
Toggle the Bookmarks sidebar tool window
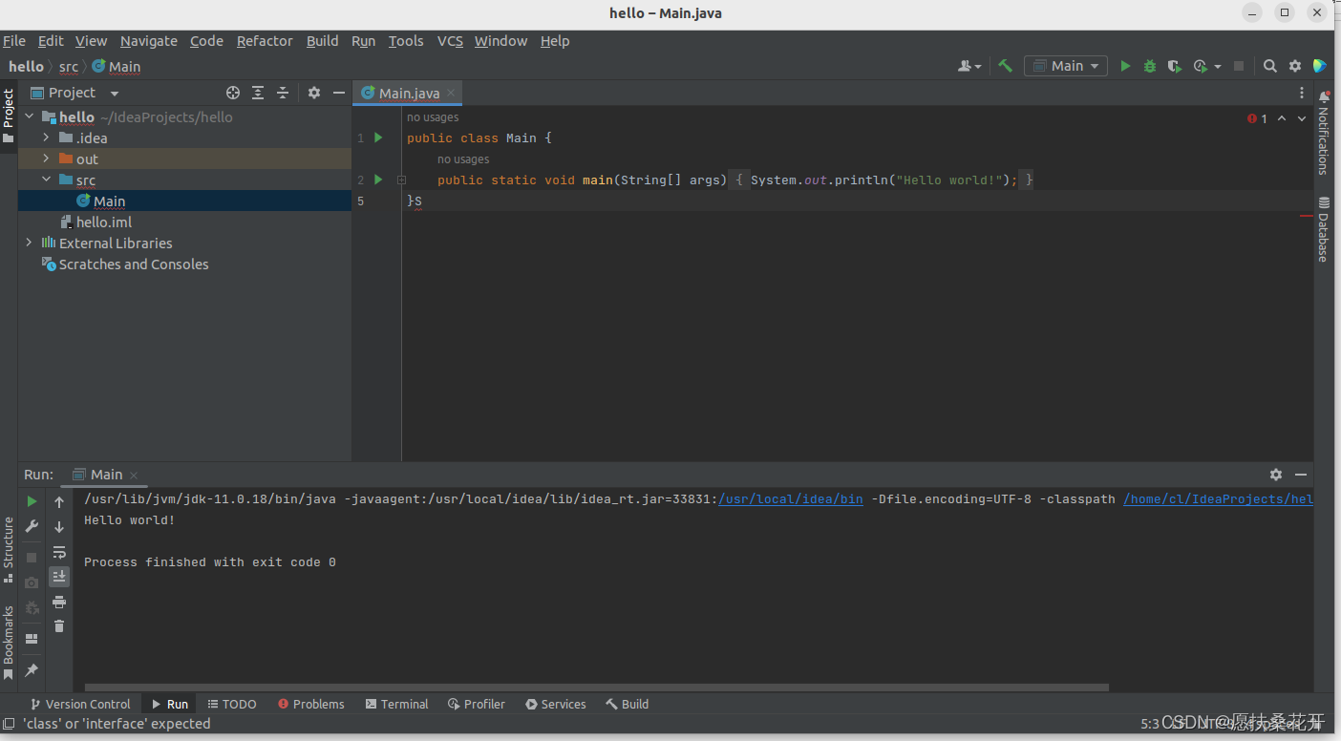[9, 642]
